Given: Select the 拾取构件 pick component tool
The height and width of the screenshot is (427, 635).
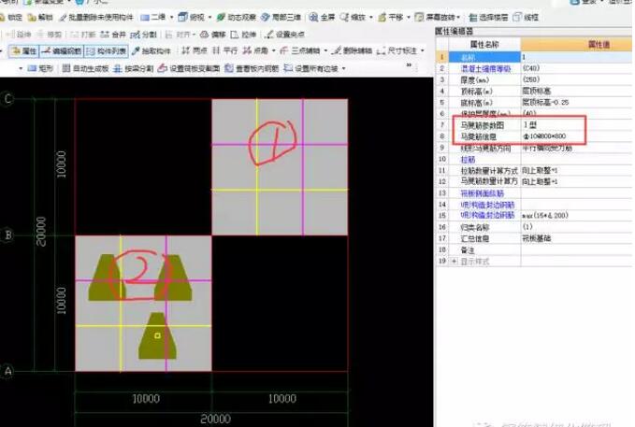Looking at the screenshot, I should click(152, 50).
